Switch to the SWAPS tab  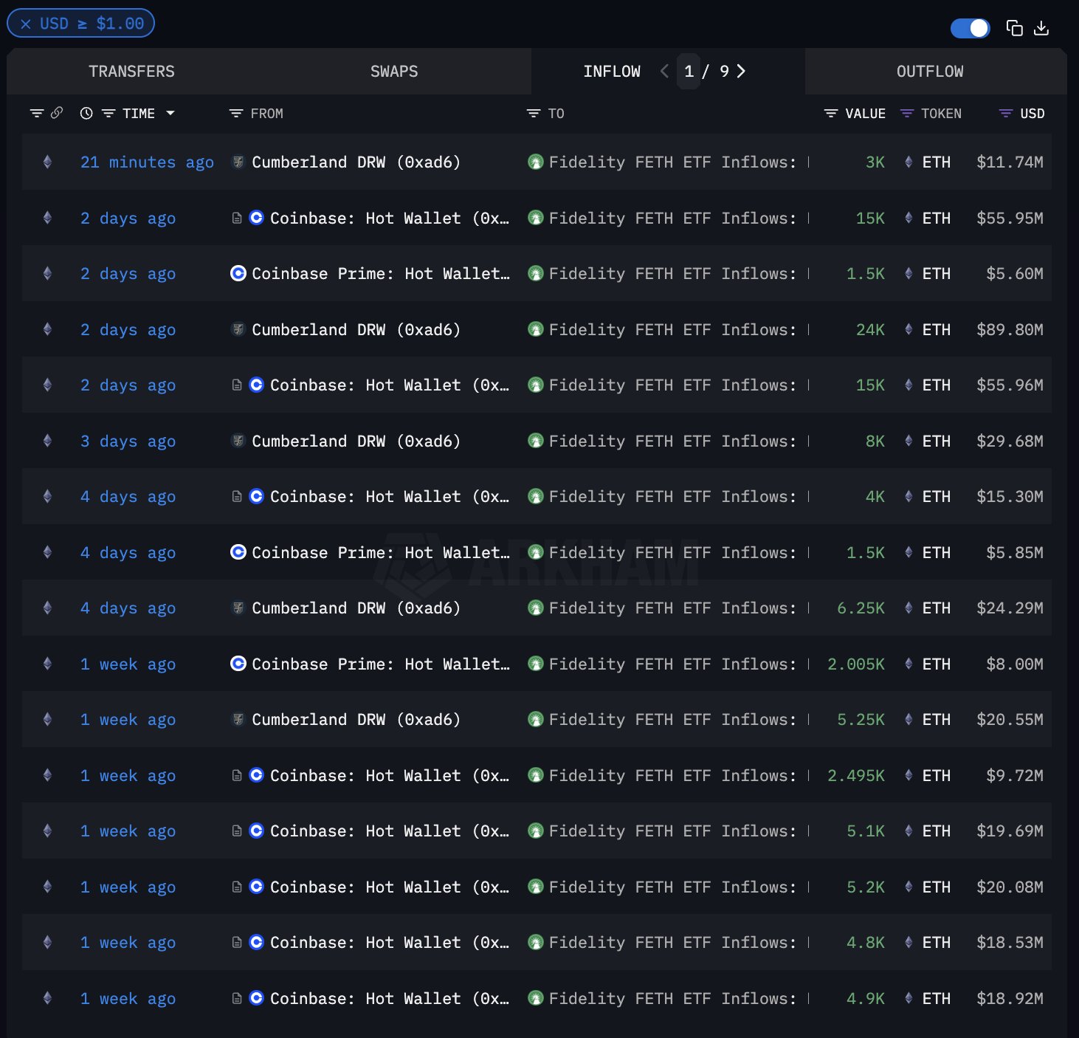(394, 72)
